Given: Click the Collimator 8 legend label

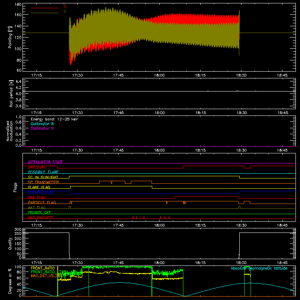Looking at the screenshot, I should tap(42, 124).
